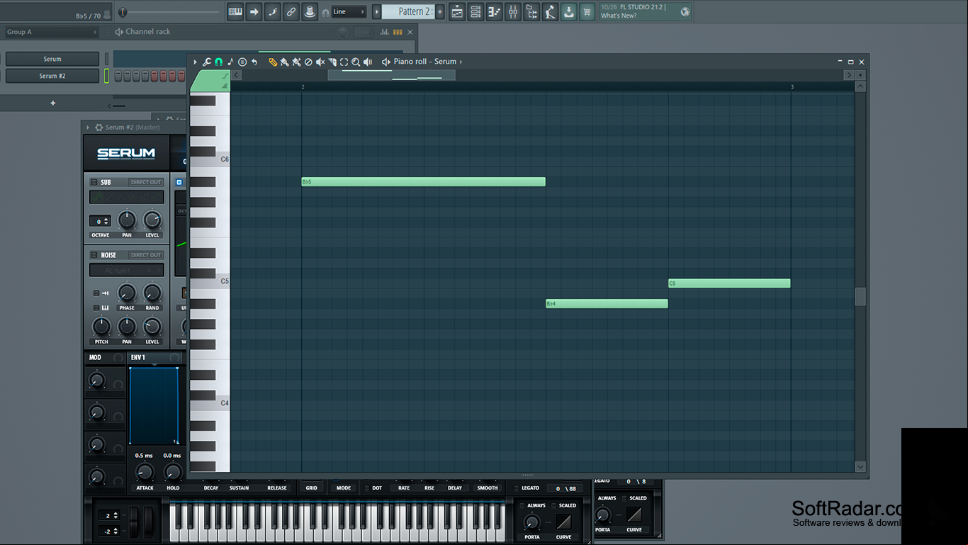Toggle typing keyboard to piano icon
The height and width of the screenshot is (545, 968).
(x=235, y=11)
